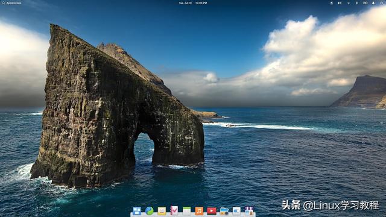Open the Bluetooth indicator
The height and width of the screenshot is (217, 386).
pos(357,3)
